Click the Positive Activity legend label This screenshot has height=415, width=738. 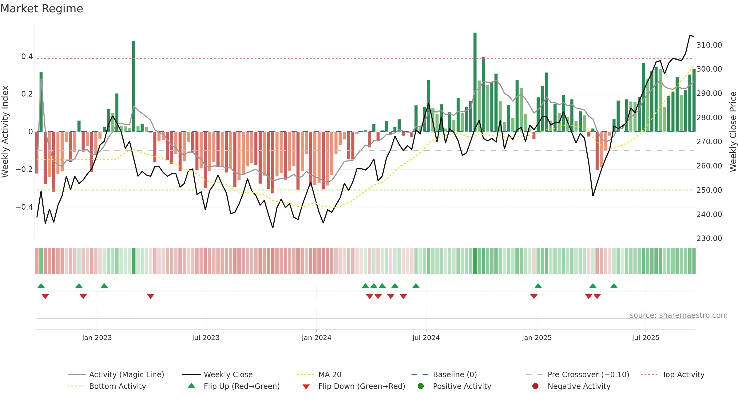tap(462, 386)
